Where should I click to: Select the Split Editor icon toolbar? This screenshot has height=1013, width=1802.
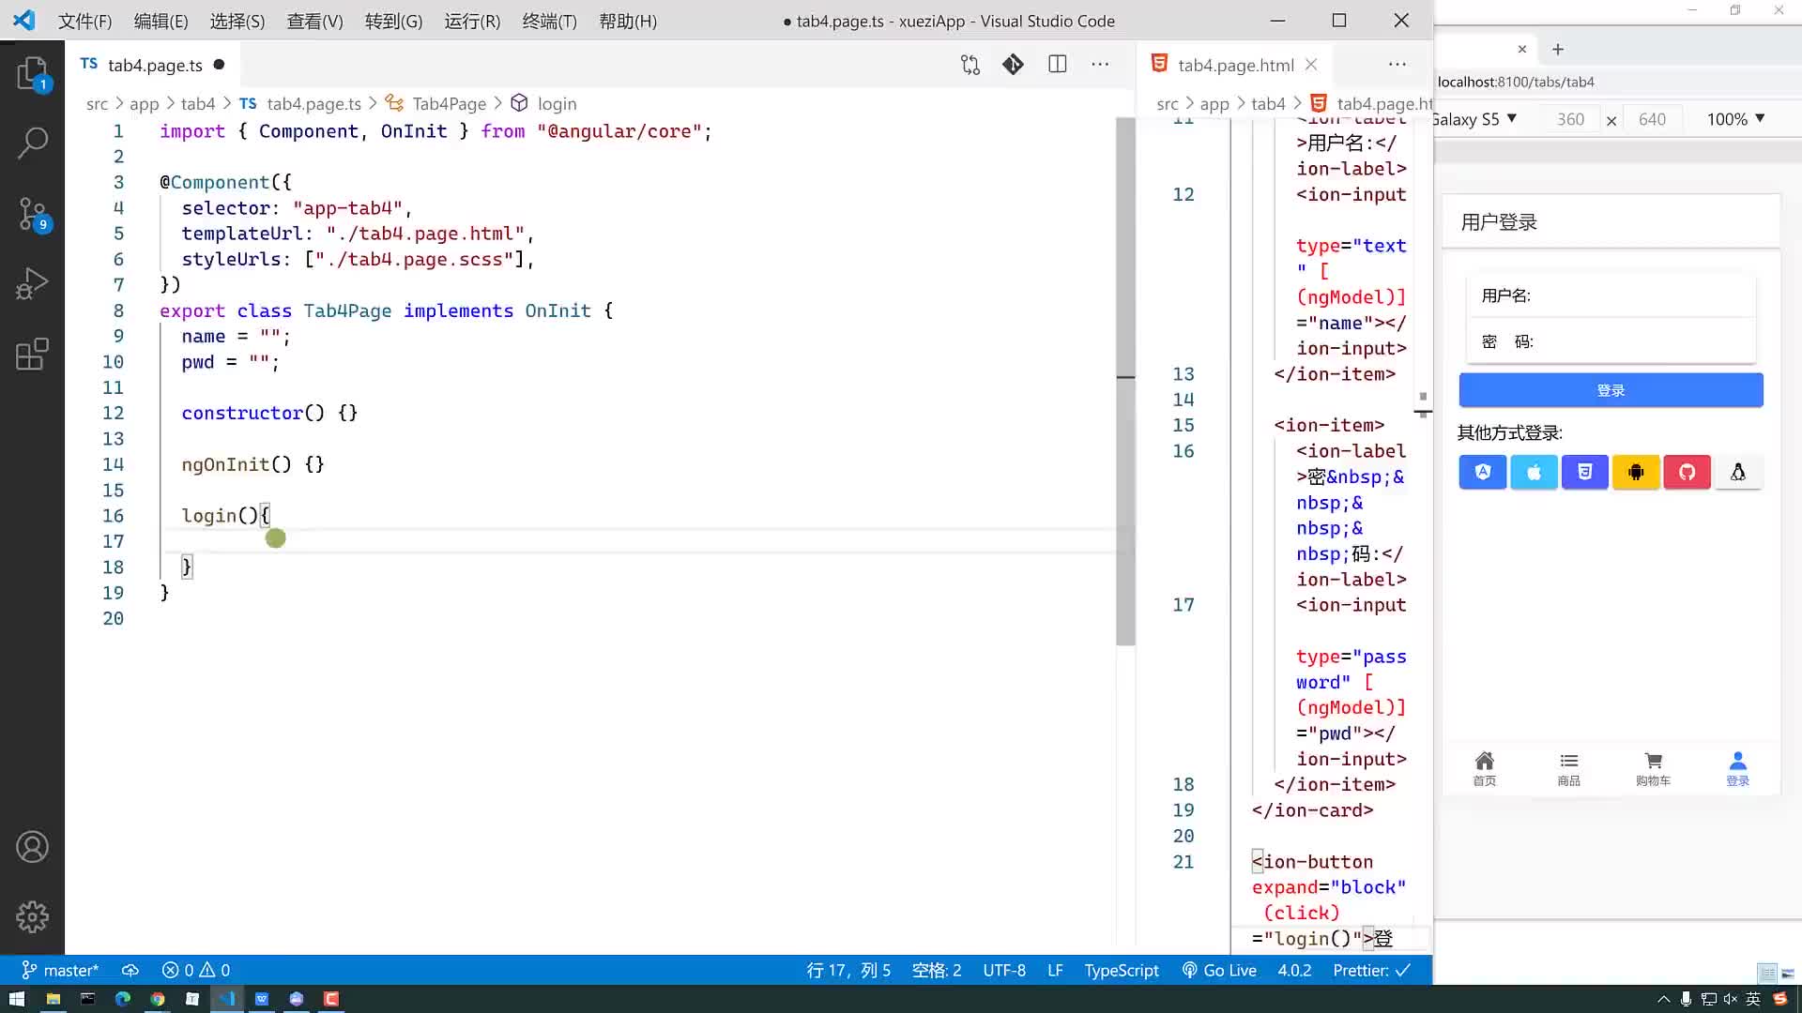pyautogui.click(x=1057, y=65)
